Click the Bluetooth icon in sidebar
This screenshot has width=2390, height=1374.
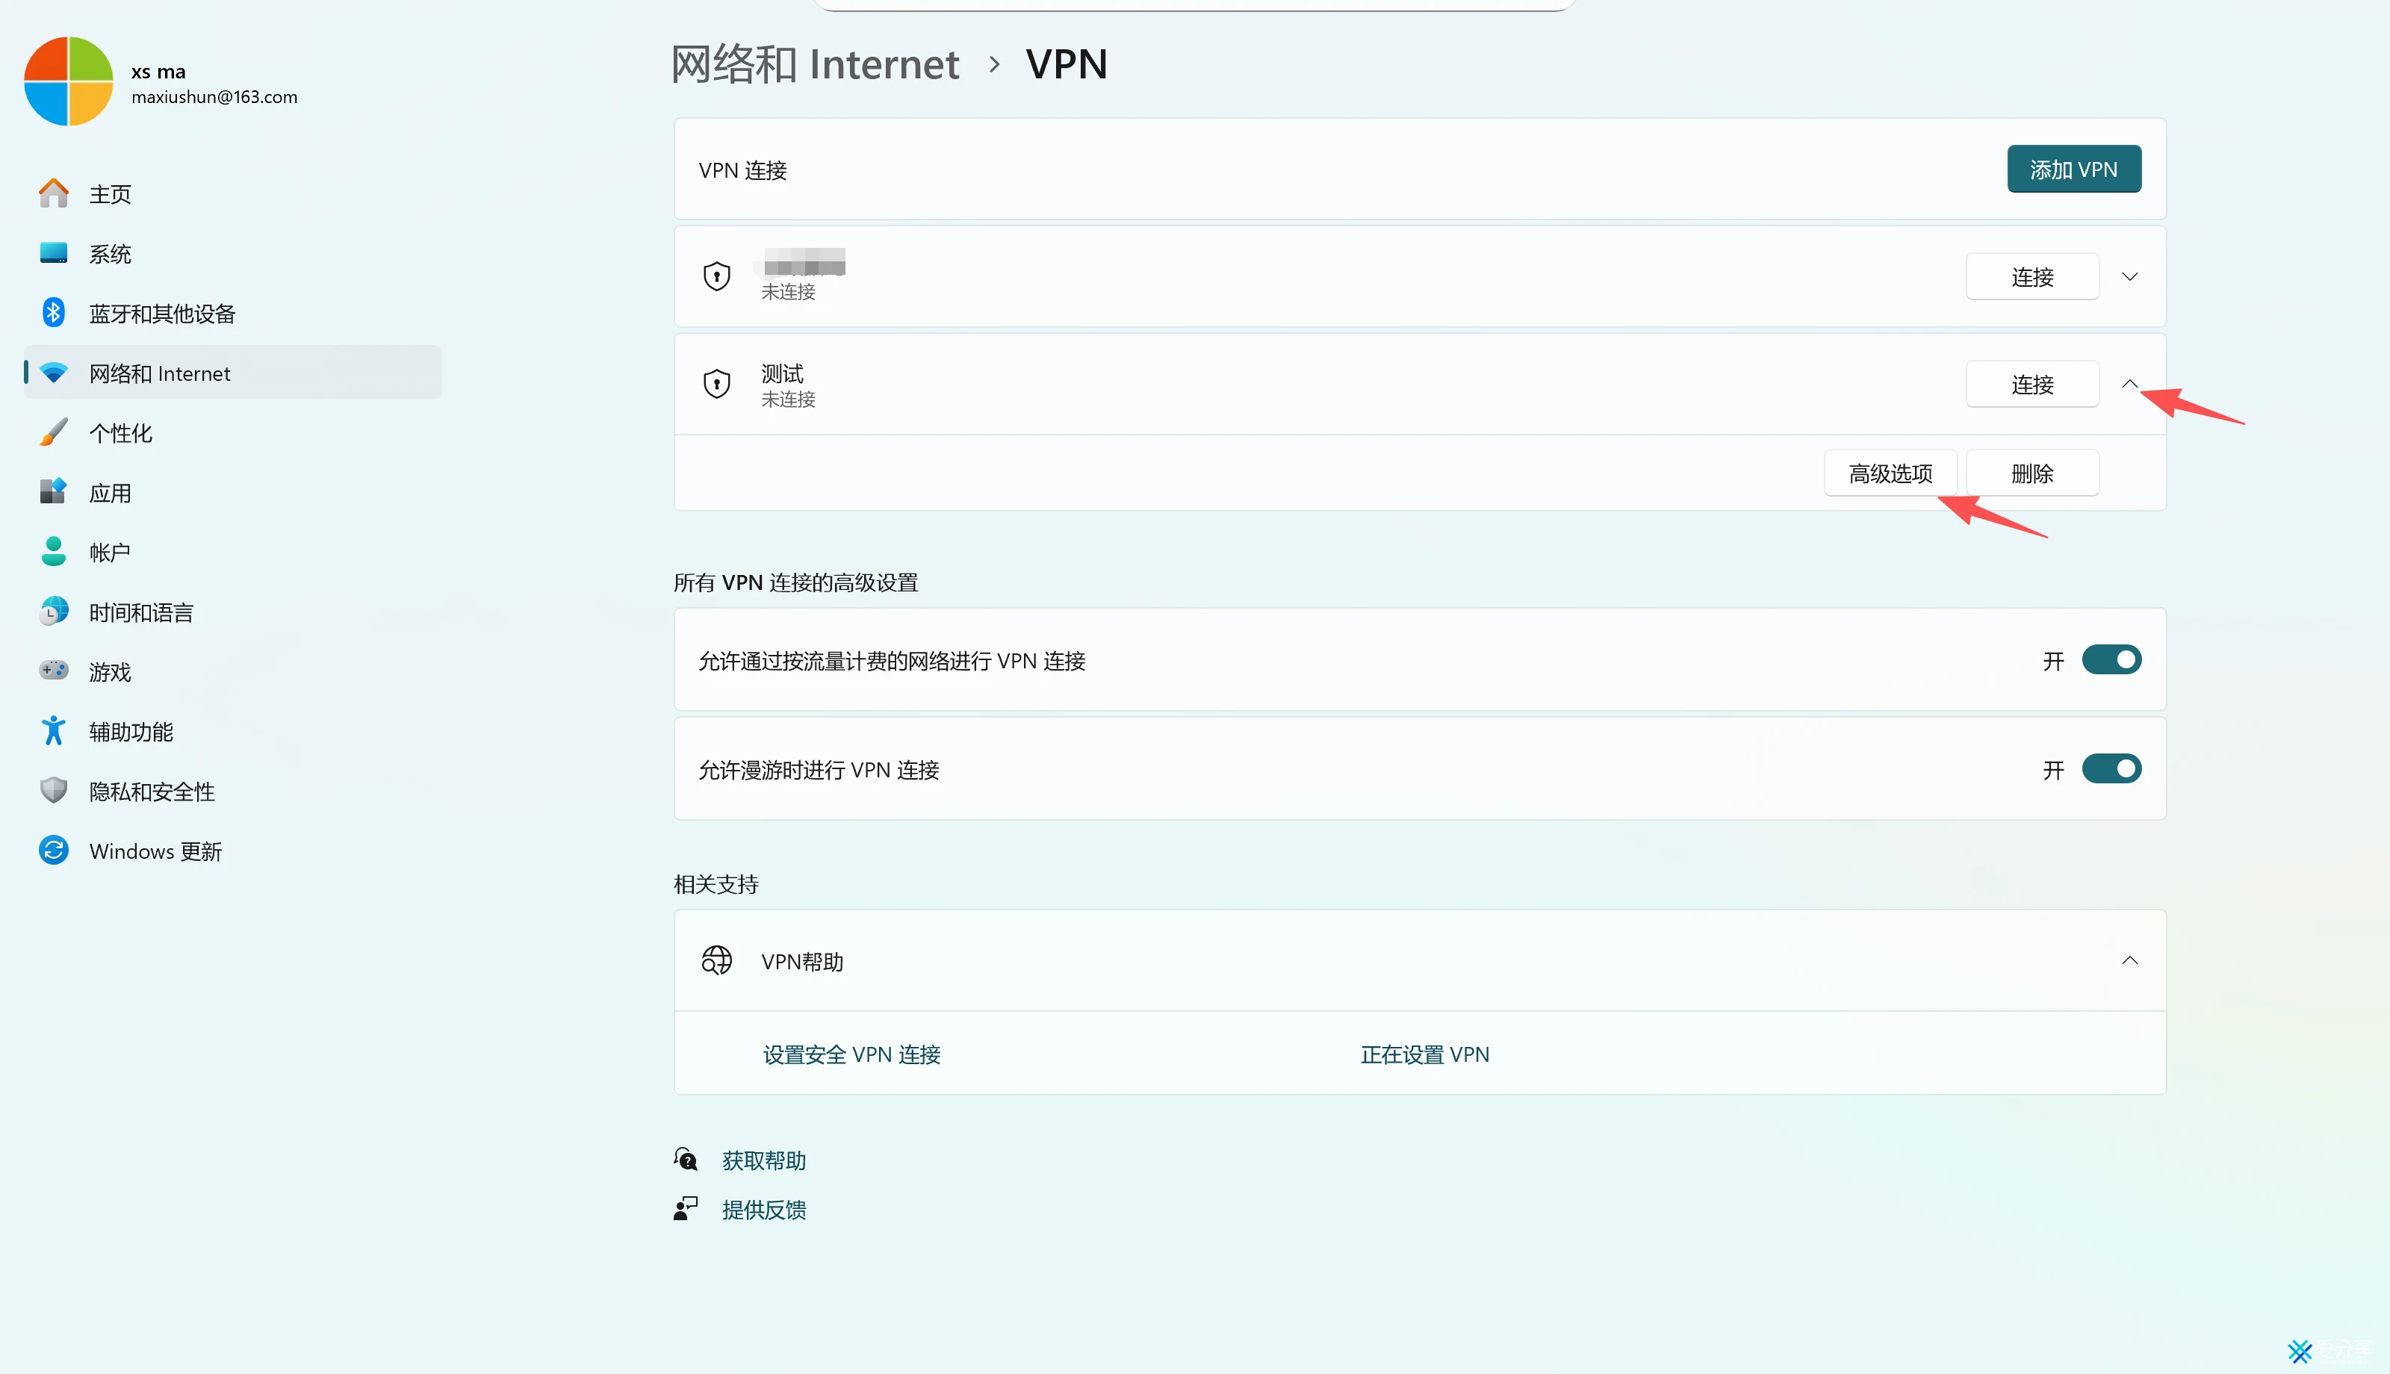(54, 312)
